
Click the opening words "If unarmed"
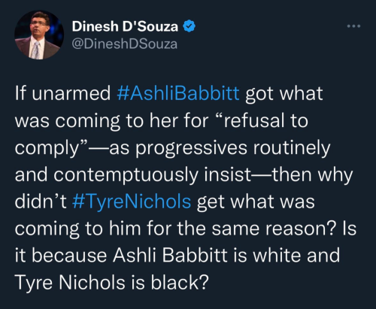[x=62, y=93]
